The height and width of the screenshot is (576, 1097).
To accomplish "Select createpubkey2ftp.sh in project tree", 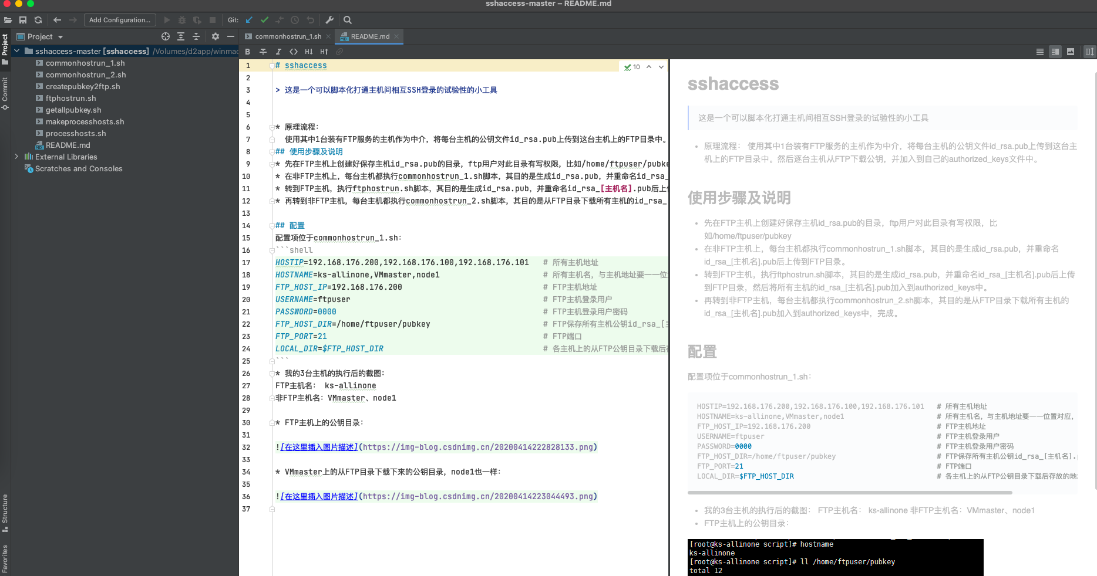I will tap(83, 86).
